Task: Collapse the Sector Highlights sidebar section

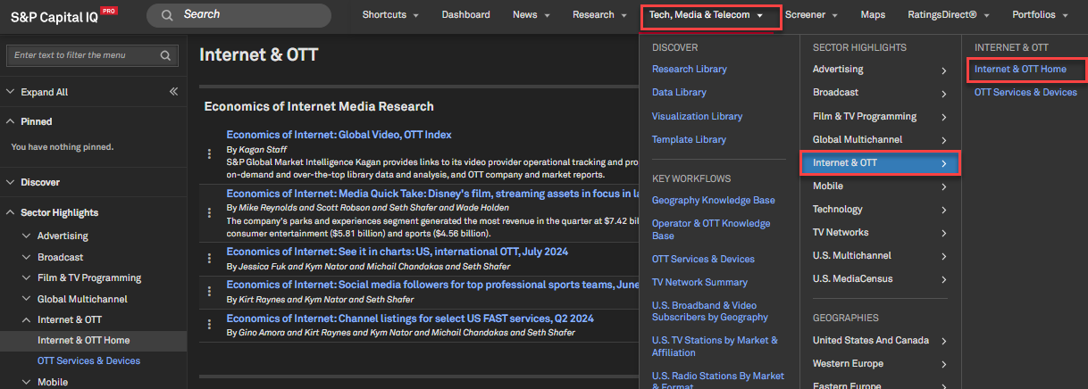Action: click(x=10, y=212)
